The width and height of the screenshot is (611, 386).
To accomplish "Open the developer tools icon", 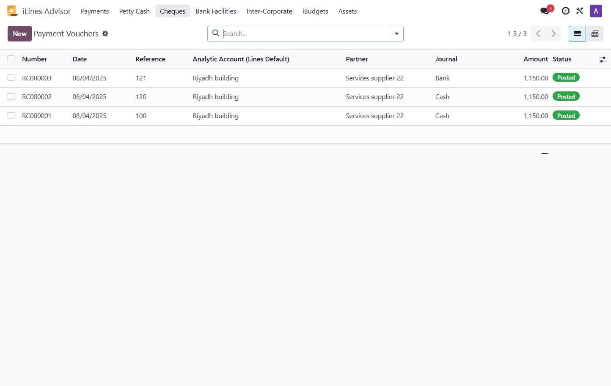I will [x=580, y=11].
